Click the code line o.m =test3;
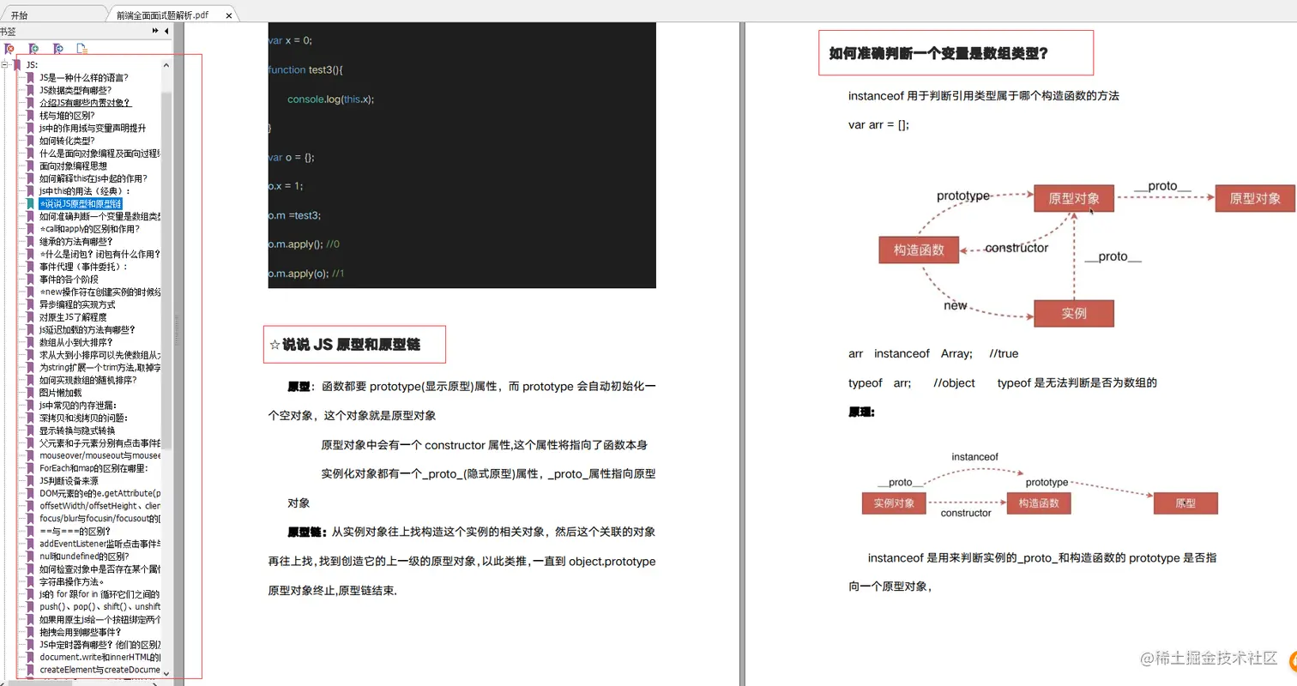Image resolution: width=1297 pixels, height=686 pixels. click(x=295, y=215)
